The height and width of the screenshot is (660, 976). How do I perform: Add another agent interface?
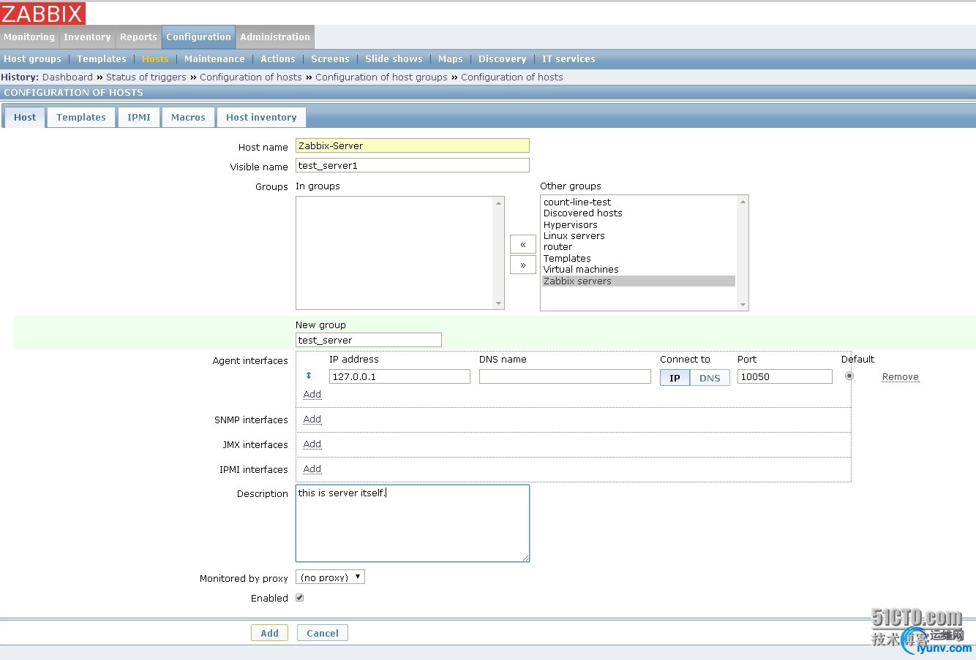point(312,394)
